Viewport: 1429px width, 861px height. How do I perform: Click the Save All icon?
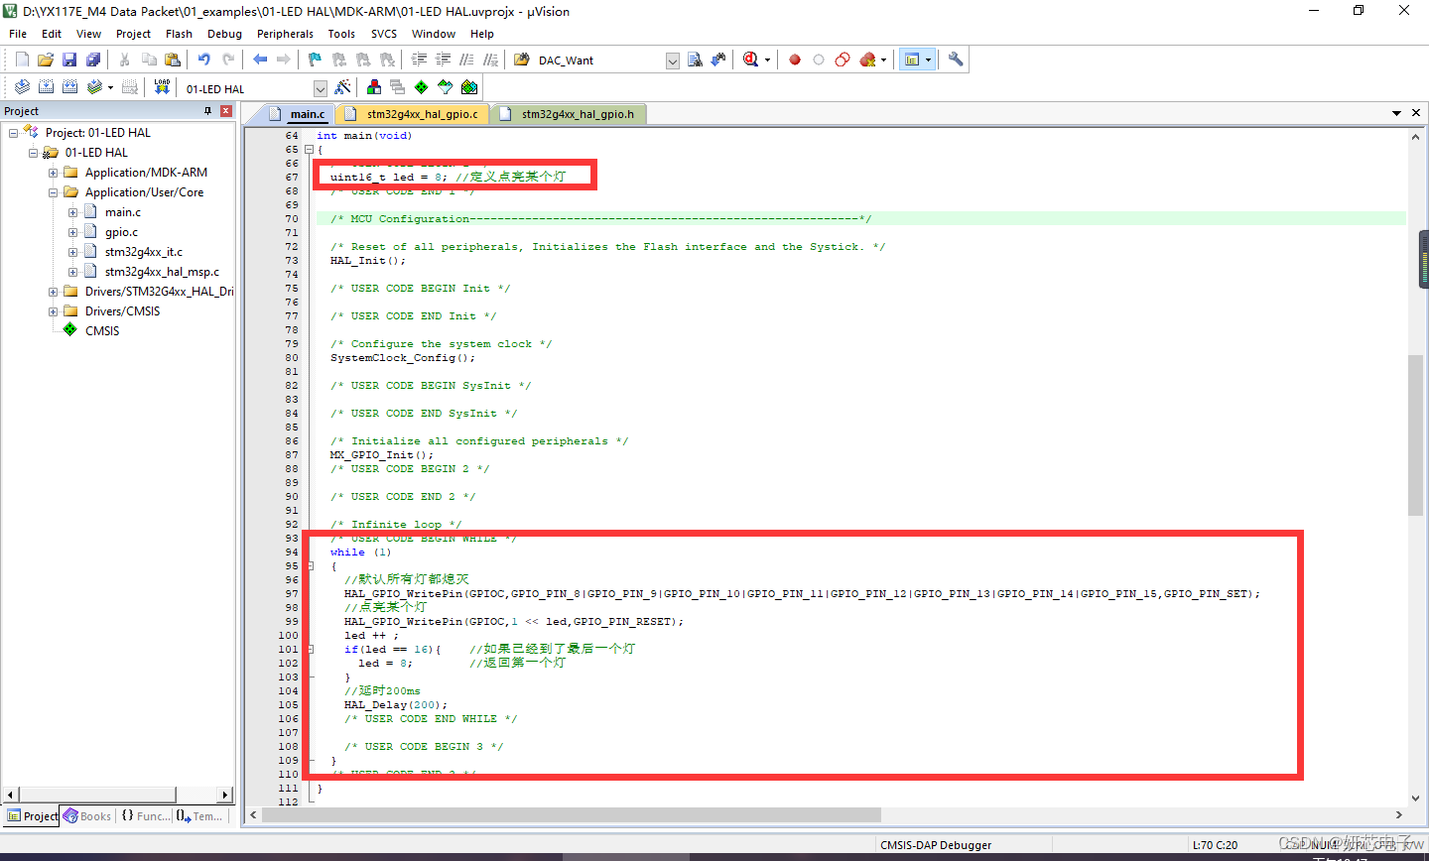[x=92, y=60]
